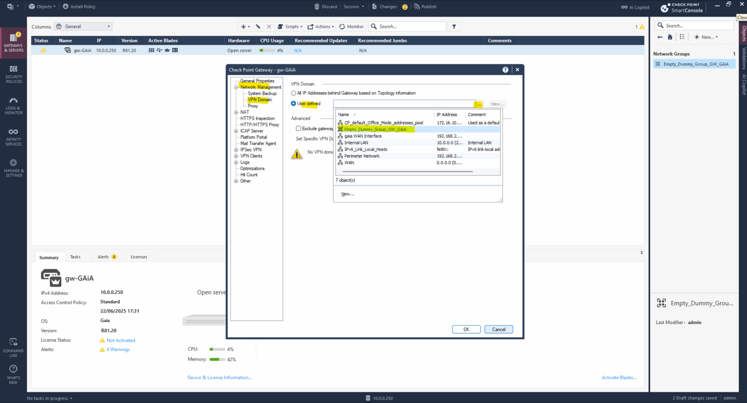Expand the NAT tree entry
747x403 pixels.
click(x=235, y=112)
